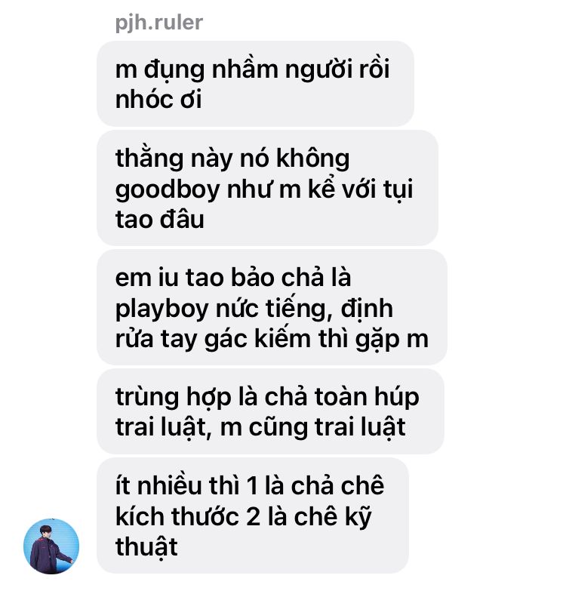This screenshot has width=566, height=597.
Task: Click the text 'nhóc ơi' in the first bubble
Action: [158, 100]
